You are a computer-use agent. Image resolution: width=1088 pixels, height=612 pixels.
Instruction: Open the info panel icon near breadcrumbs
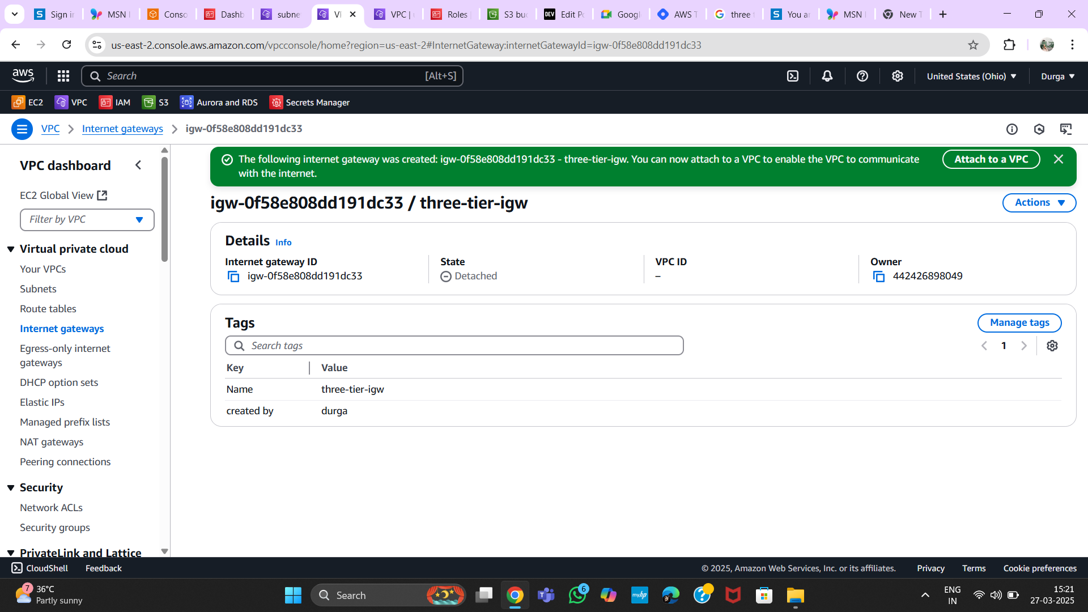1012,129
